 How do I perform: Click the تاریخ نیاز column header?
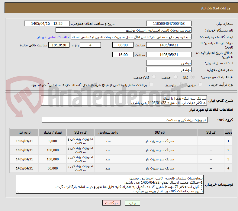tap(24, 132)
